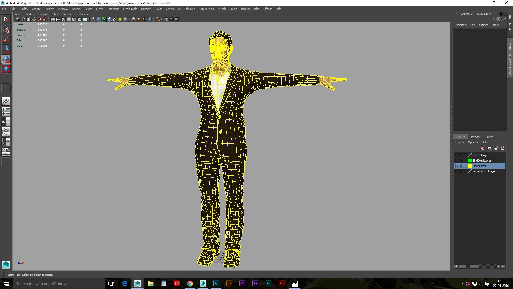Select the FacialControlLayer row
513x289 pixels.
tap(480, 171)
